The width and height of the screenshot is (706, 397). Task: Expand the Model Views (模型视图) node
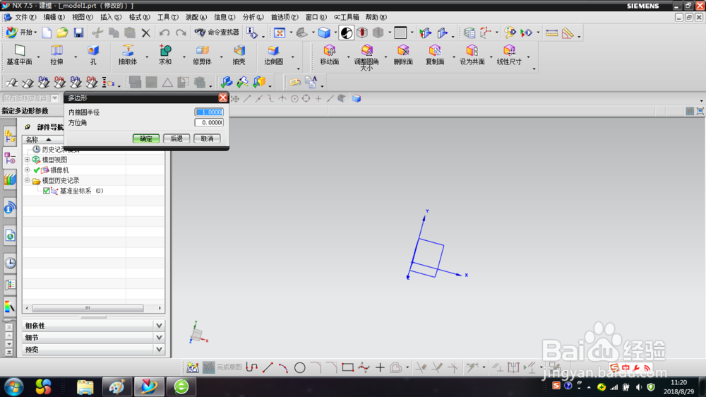click(x=27, y=160)
